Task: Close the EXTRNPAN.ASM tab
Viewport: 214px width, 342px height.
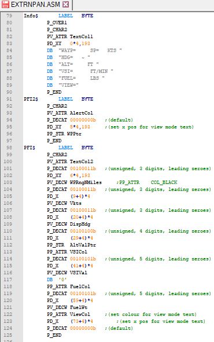Action: coord(65,5)
